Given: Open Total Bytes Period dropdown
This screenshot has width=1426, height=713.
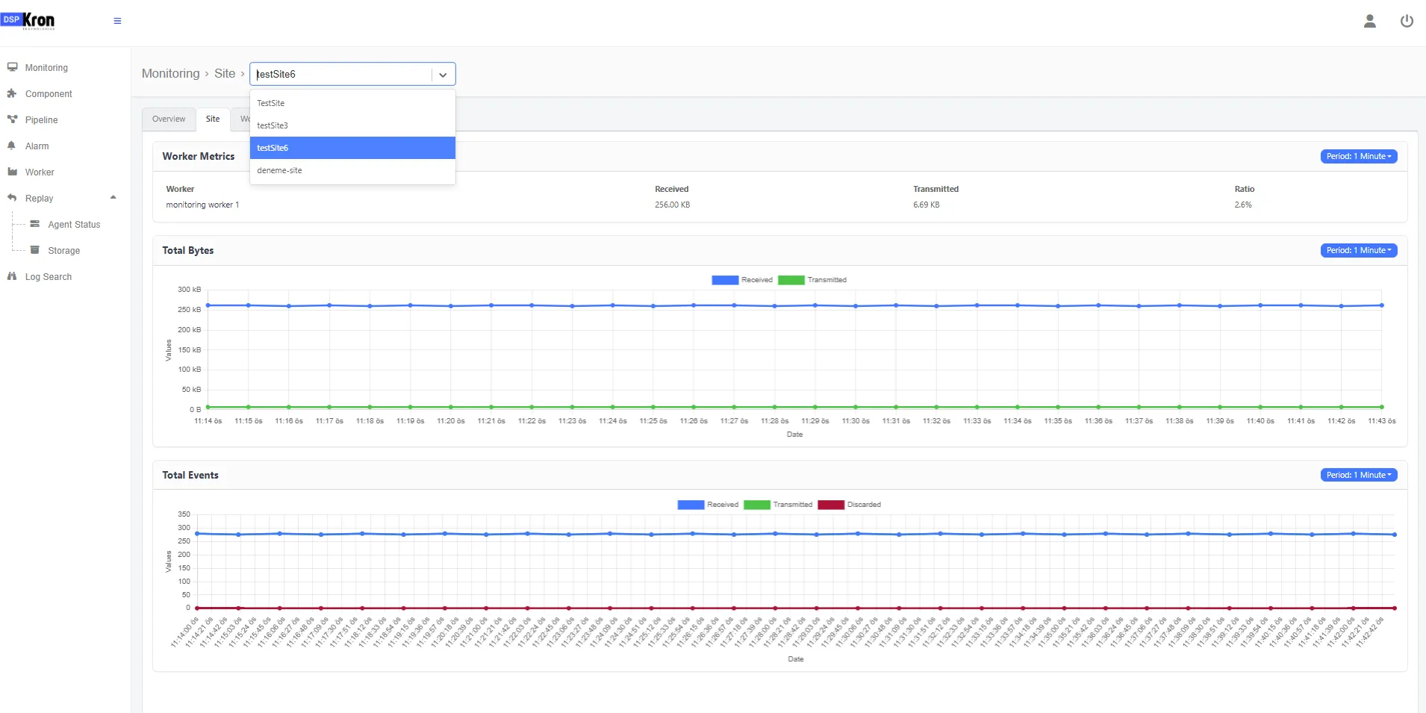Looking at the screenshot, I should coord(1359,251).
